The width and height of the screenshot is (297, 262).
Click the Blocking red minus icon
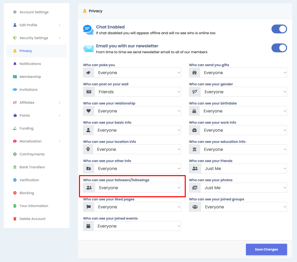15,193
